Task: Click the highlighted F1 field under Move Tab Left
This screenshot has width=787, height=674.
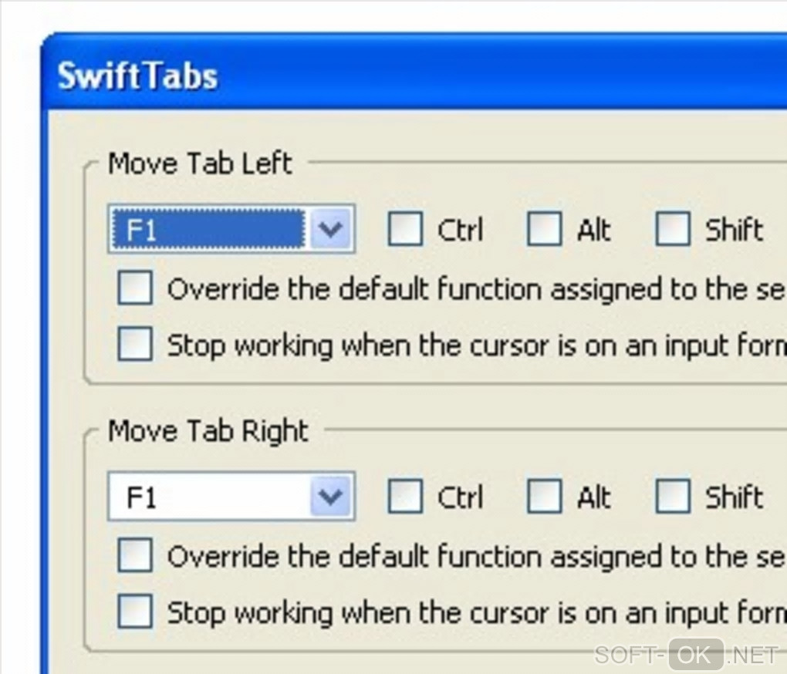Action: click(208, 229)
